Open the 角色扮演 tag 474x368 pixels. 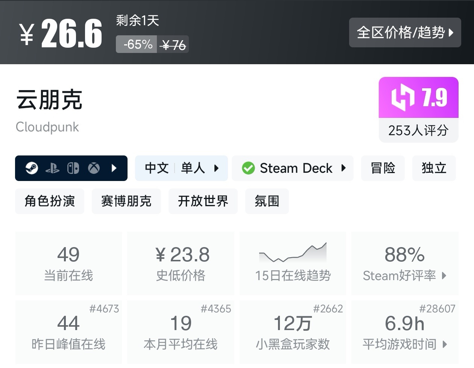(x=50, y=201)
